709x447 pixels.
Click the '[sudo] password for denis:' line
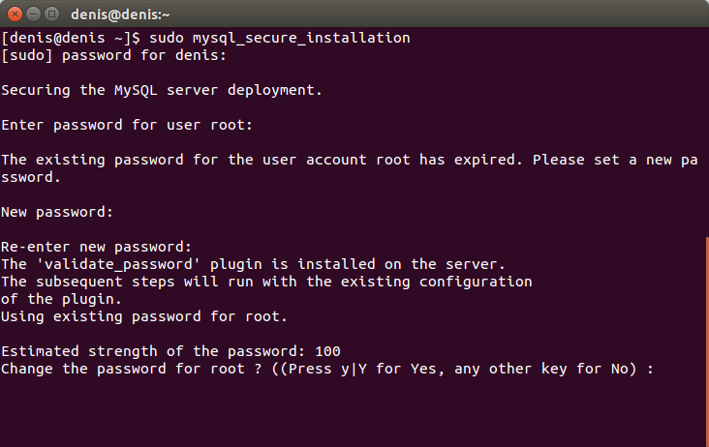pyautogui.click(x=114, y=55)
